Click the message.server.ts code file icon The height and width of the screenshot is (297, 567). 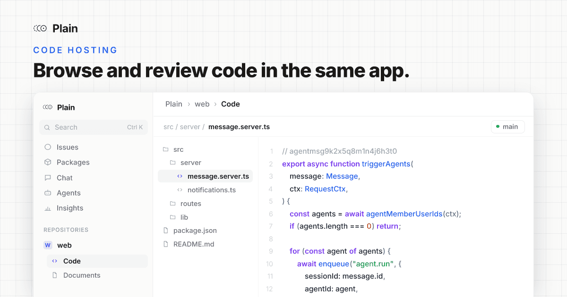click(x=180, y=176)
